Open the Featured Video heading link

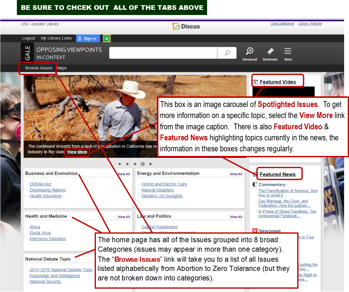click(x=278, y=82)
